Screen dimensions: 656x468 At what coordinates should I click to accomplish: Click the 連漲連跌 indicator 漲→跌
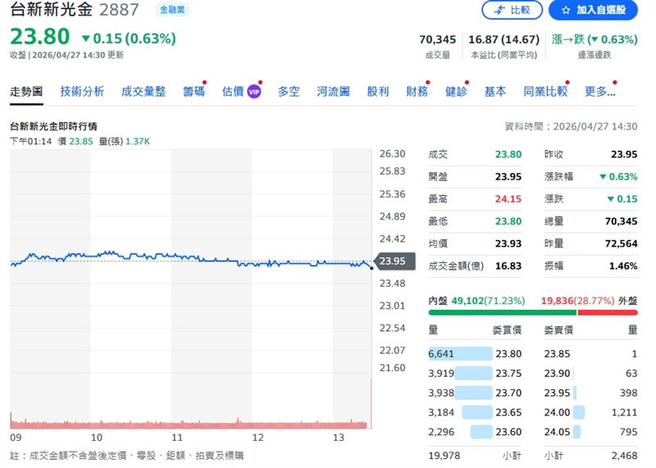coord(594,39)
